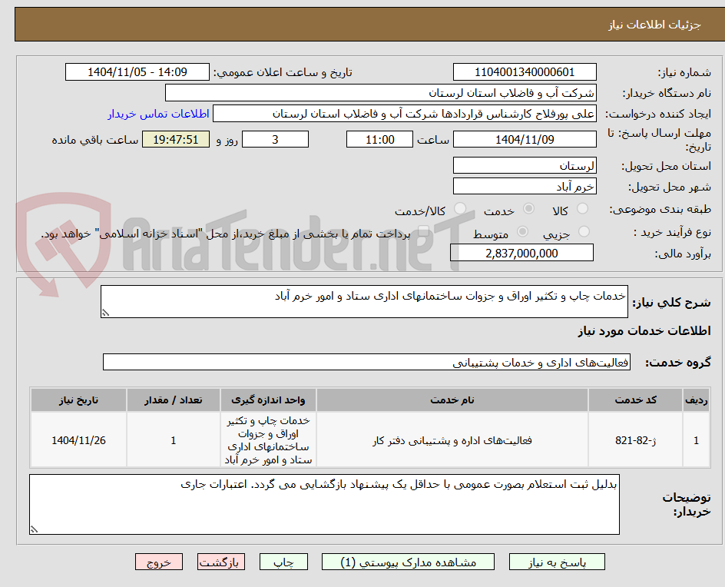Toggle the Islamic treasury payment checkbox
725x587 pixels.
tap(423, 231)
